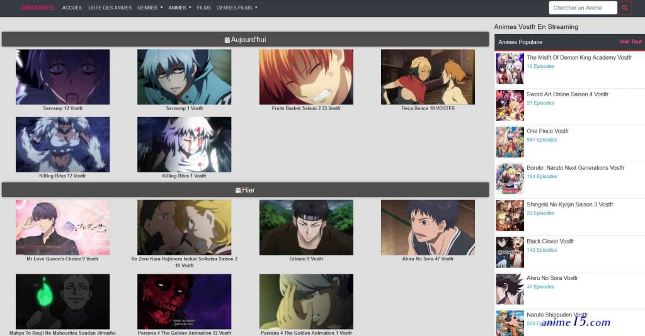
Task: Open Killing Bites 12 Vostfr thumbnail
Action: pyautogui.click(x=62, y=145)
